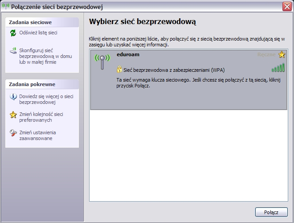Screen dimensions: 294x223
Task: Click the advanced settings icon in sidebar
Action: pyautogui.click(x=13, y=133)
